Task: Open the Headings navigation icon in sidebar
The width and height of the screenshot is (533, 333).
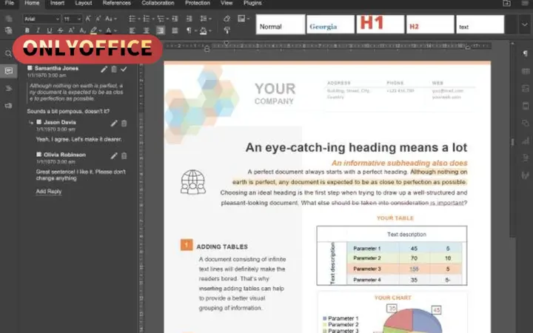Action: coord(8,89)
